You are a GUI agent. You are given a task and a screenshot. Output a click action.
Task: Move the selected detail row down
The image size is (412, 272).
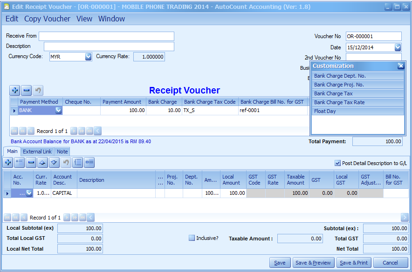tap(54, 162)
